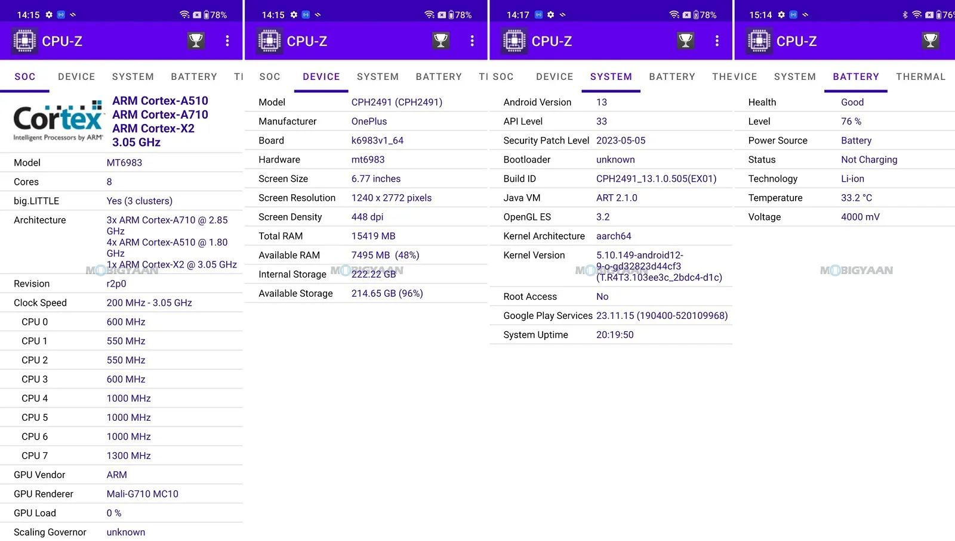The width and height of the screenshot is (955, 541).
Task: Tap the CPU 0 frequency 600 MHz
Action: pos(126,322)
